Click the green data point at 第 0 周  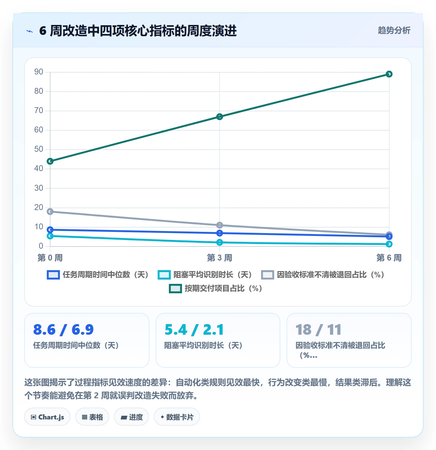point(50,161)
